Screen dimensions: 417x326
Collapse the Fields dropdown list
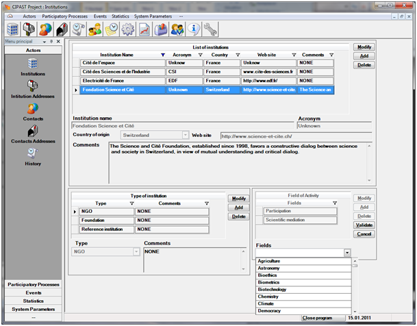coord(347,253)
